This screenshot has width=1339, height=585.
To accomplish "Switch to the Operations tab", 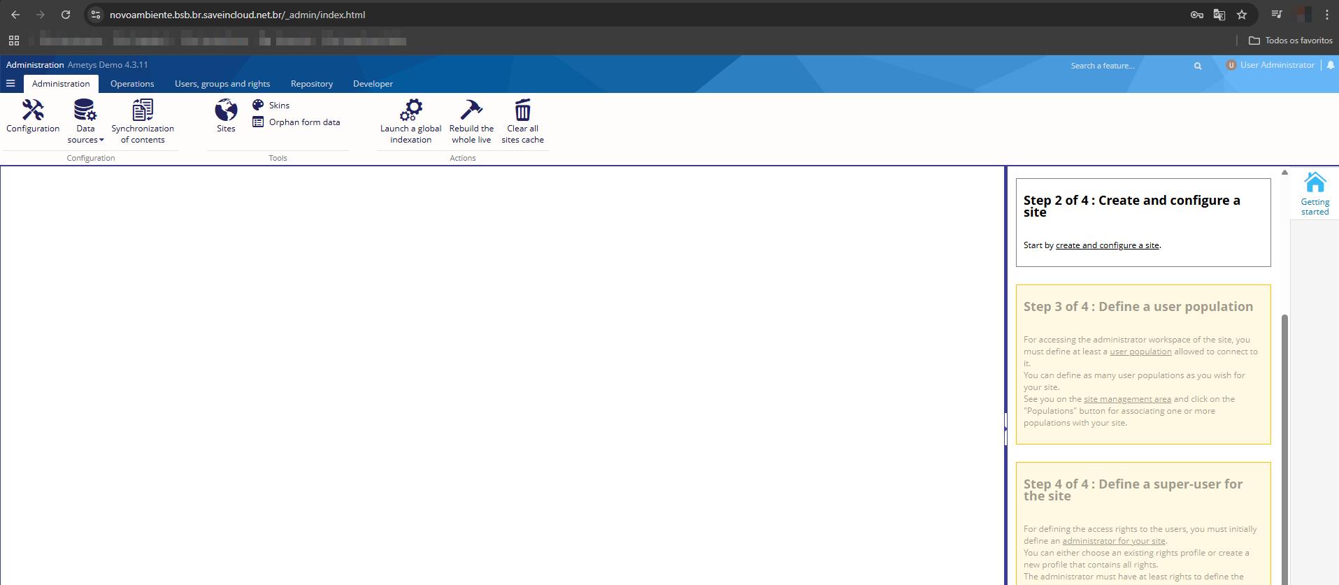I will pos(132,84).
